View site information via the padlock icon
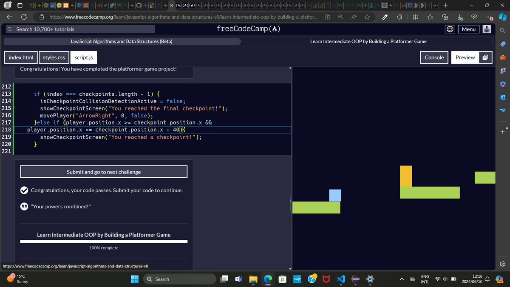 coord(42,17)
